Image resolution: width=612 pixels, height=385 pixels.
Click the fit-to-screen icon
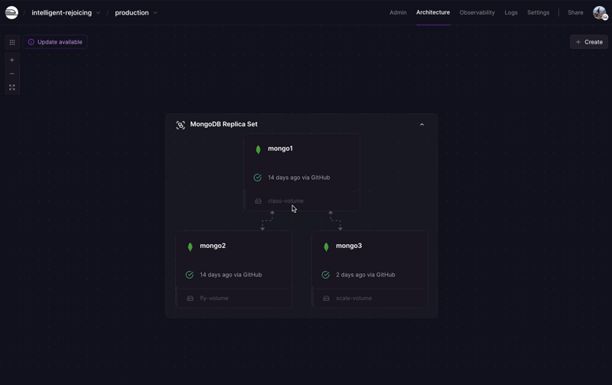coord(12,87)
